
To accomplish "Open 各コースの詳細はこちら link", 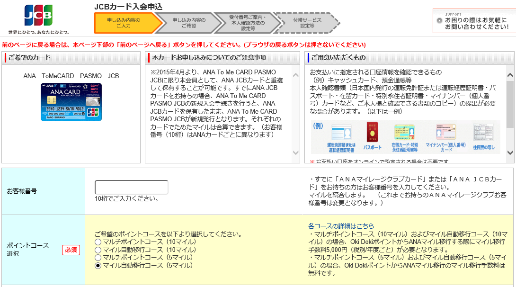I will pos(341,226).
